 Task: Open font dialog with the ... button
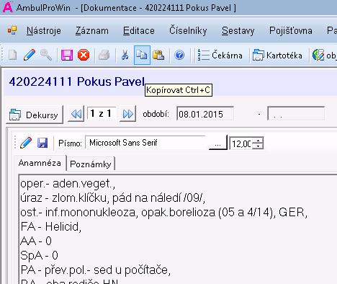click(x=217, y=143)
